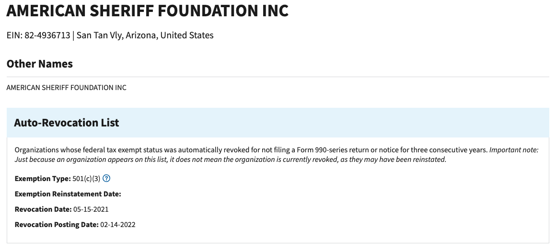Click the Exemption Reinstatement Date label

pos(68,194)
